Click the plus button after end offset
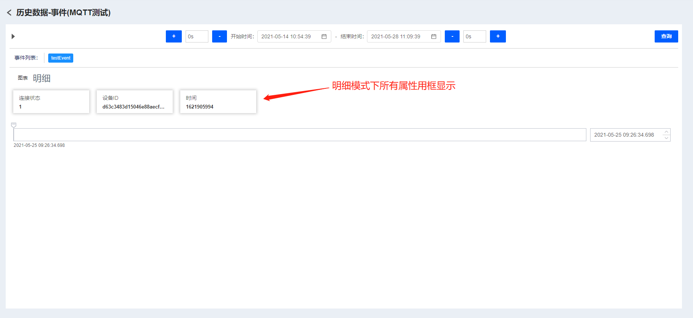693x318 pixels. 498,36
